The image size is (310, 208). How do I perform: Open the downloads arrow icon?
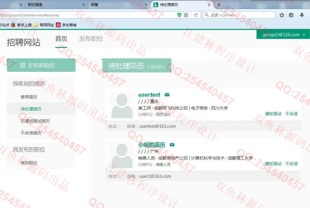[302, 15]
